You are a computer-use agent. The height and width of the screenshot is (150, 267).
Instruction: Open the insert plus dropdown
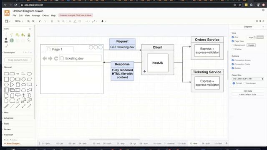coord(103,21)
